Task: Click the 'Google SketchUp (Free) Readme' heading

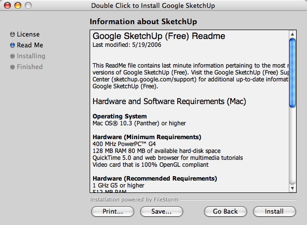Action: click(x=159, y=37)
